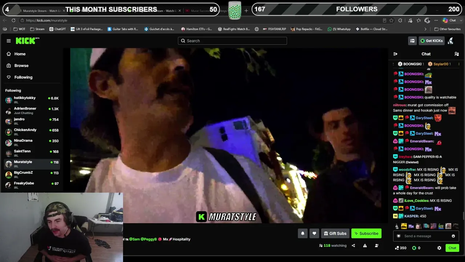The width and height of the screenshot is (465, 262).
Task: Open the (5) WhatsApp bookmark
Action: (339, 29)
